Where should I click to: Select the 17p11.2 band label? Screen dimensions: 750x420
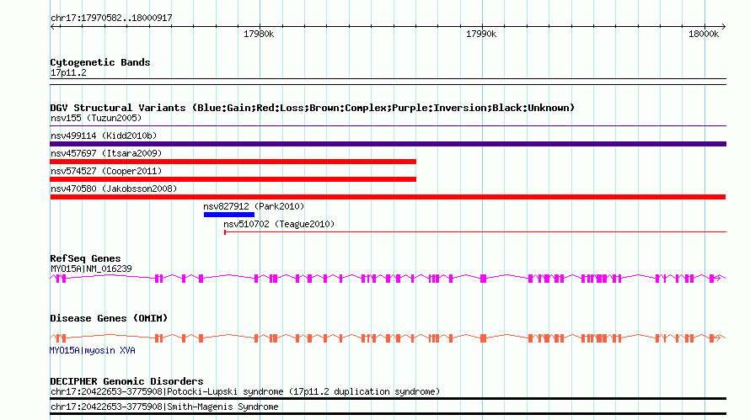68,72
